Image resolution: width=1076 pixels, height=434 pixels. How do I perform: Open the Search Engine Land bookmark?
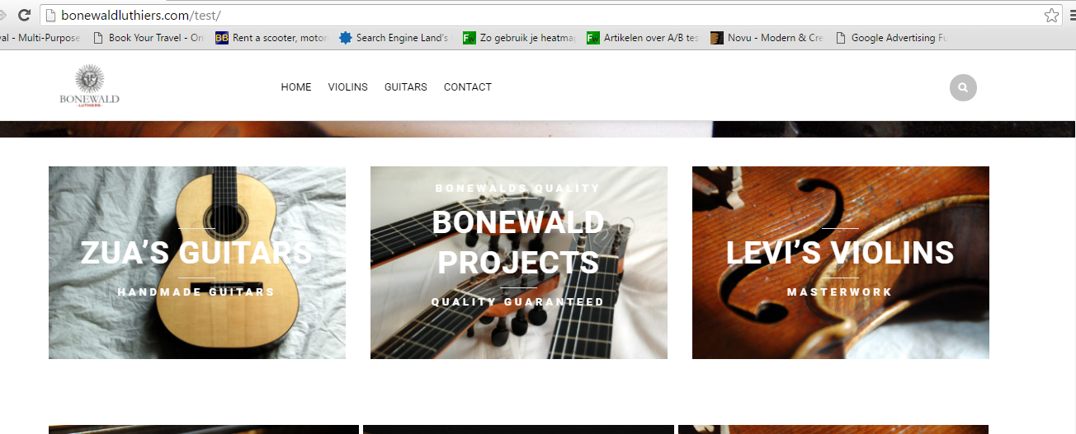coord(394,38)
